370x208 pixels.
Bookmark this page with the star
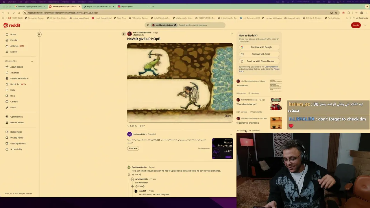coord(336,13)
